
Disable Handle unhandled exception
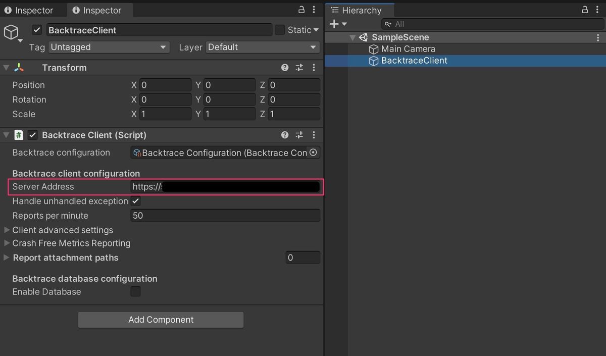[x=135, y=200]
